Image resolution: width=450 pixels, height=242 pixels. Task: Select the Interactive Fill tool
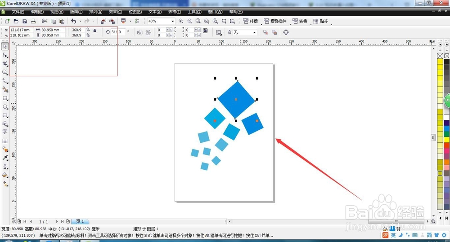click(x=5, y=184)
